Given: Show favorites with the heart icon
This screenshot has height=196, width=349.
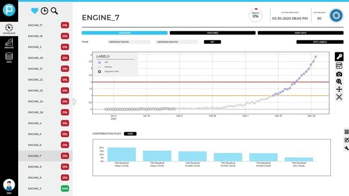Looking at the screenshot, I should pyautogui.click(x=34, y=10).
